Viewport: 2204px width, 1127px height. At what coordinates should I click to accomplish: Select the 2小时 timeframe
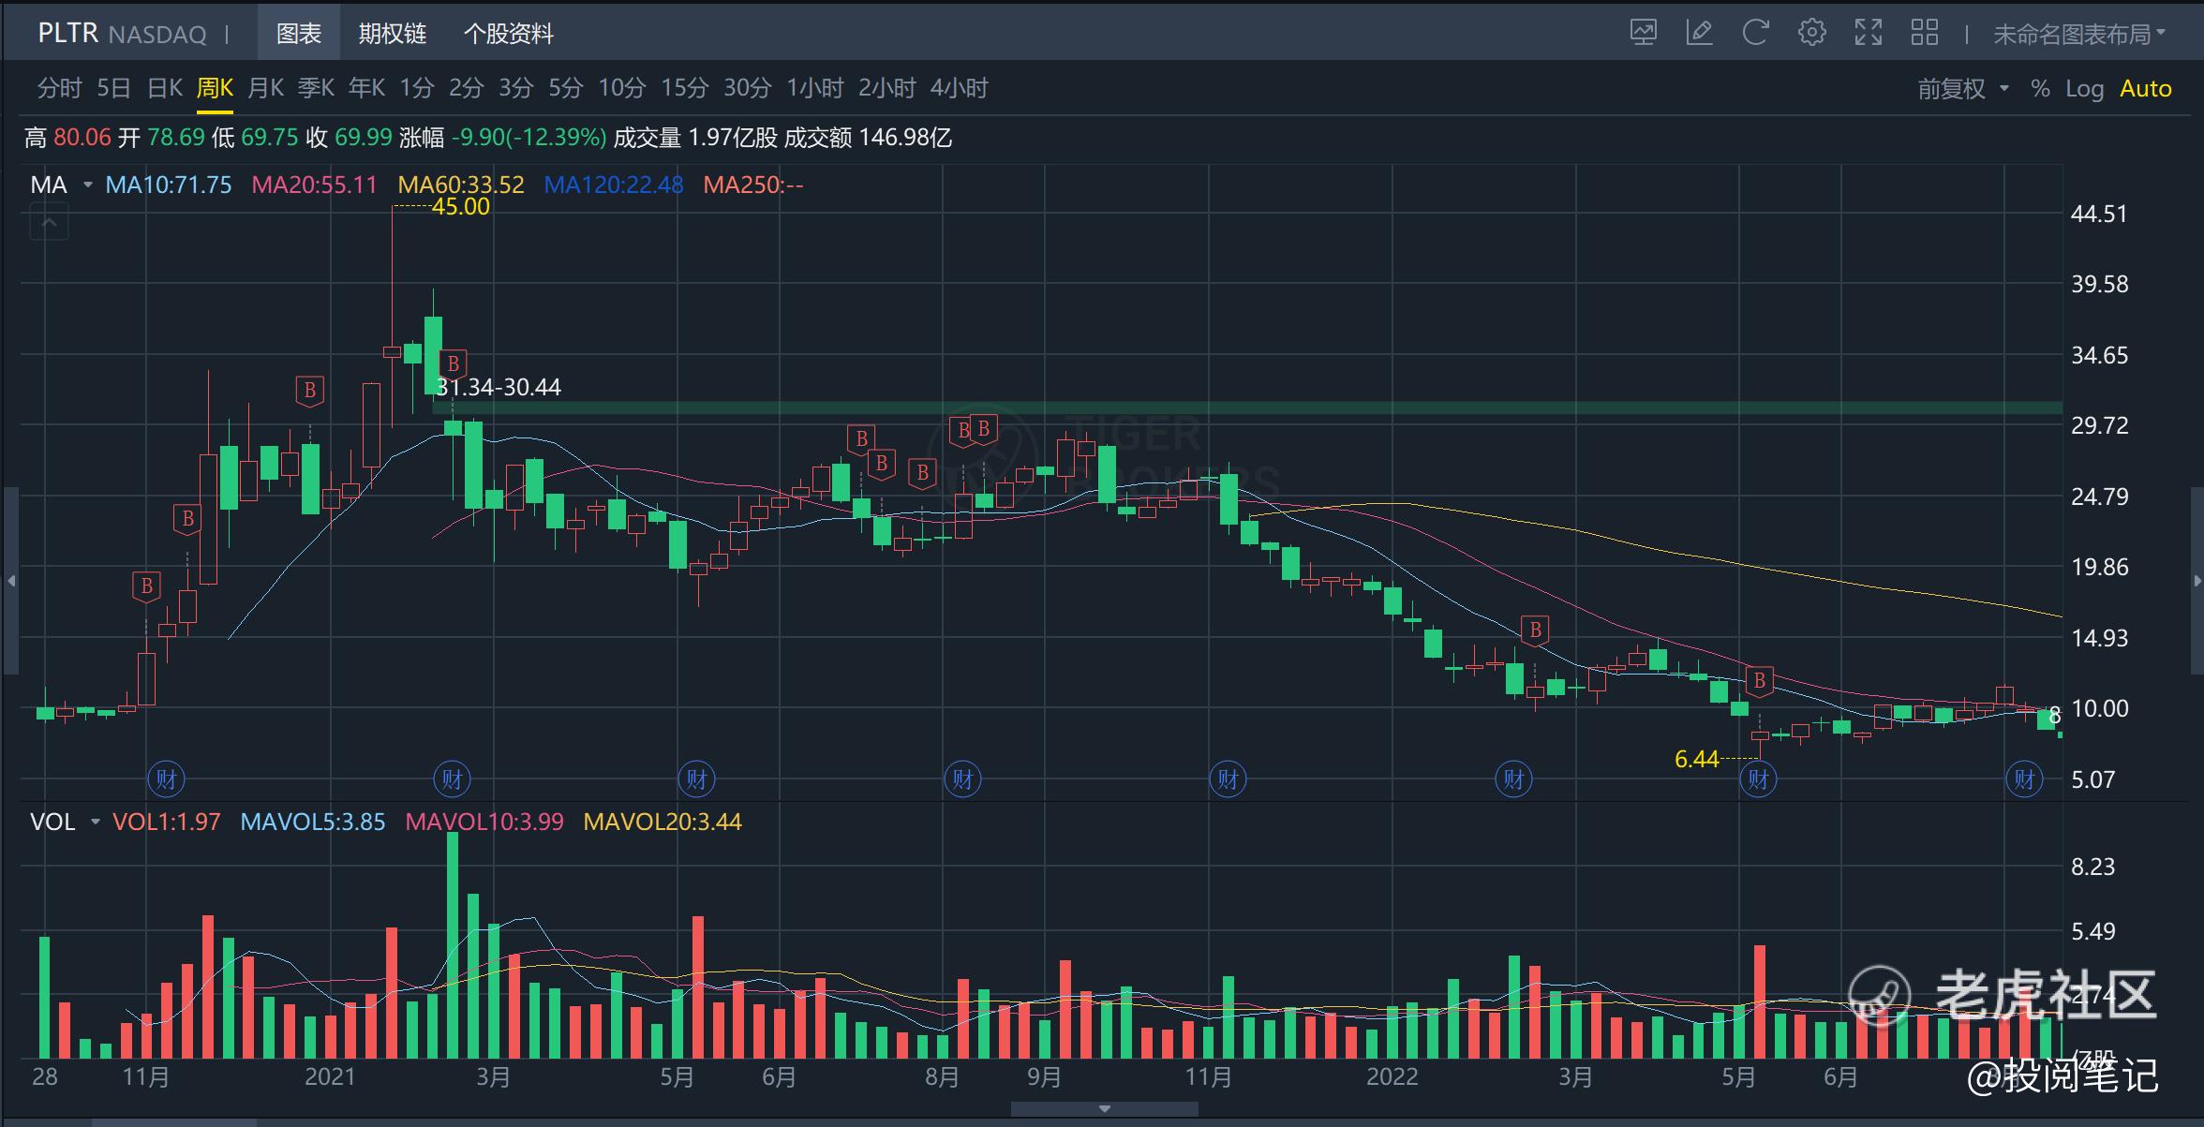pyautogui.click(x=886, y=88)
